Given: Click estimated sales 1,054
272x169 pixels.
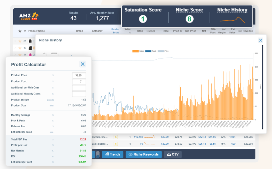Looking at the screenshot, I should pyautogui.click(x=232, y=137).
